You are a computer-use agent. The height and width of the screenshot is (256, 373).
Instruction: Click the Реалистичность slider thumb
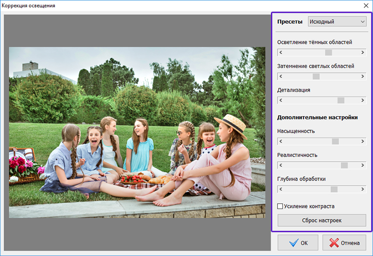point(344,165)
